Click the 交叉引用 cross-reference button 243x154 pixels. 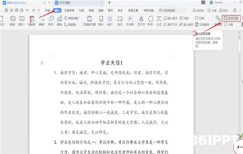231,18
